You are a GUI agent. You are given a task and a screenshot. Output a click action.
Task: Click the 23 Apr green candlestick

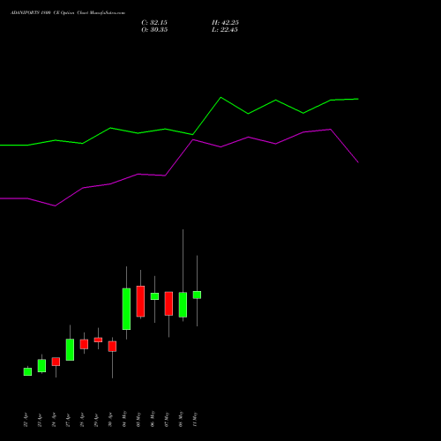point(41,365)
